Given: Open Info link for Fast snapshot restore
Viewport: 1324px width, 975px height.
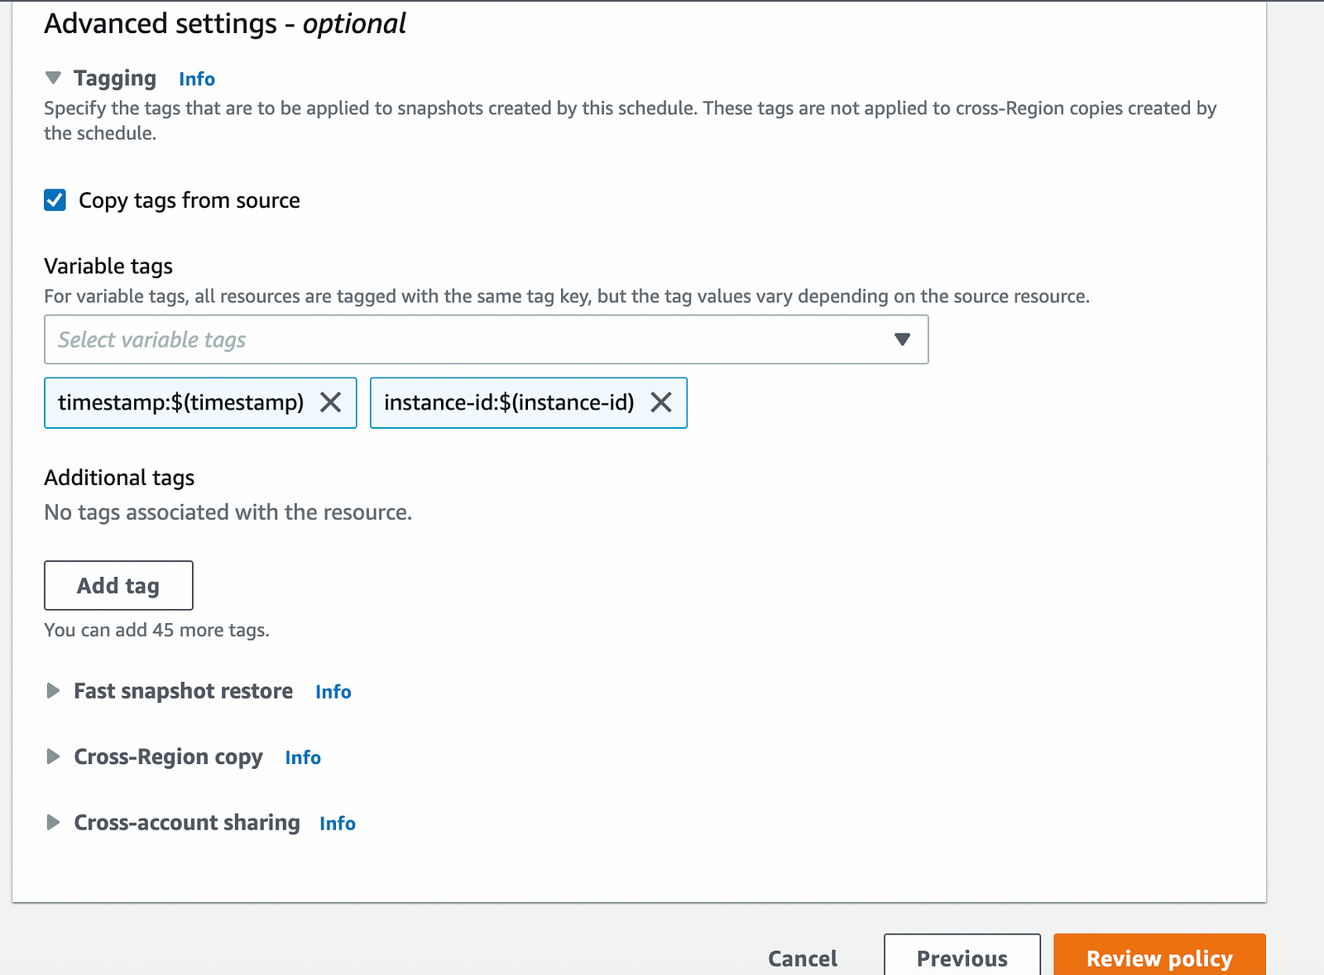Looking at the screenshot, I should pyautogui.click(x=333, y=692).
